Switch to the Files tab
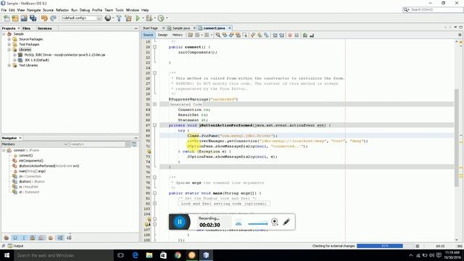 click(26, 28)
